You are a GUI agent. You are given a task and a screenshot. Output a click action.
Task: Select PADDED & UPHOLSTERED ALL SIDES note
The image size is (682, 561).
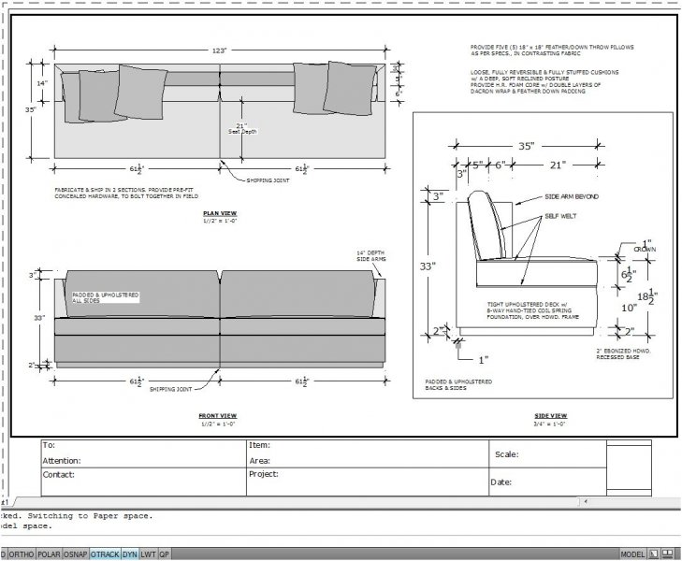tap(106, 297)
